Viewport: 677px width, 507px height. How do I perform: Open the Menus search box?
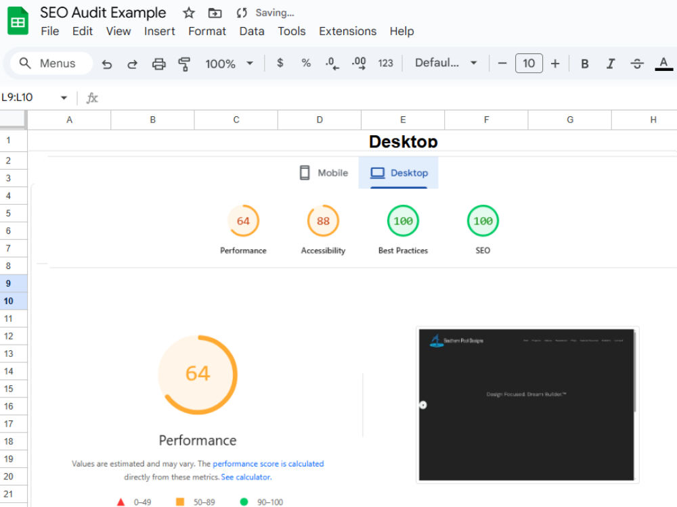tap(51, 64)
